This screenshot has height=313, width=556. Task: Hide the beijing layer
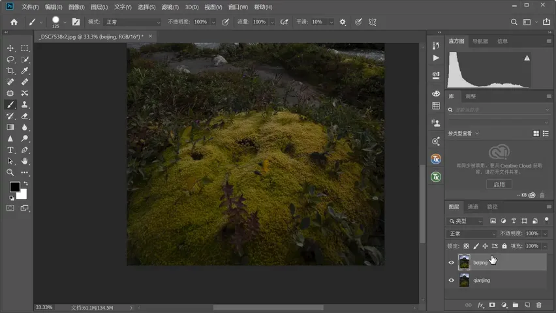(x=451, y=263)
